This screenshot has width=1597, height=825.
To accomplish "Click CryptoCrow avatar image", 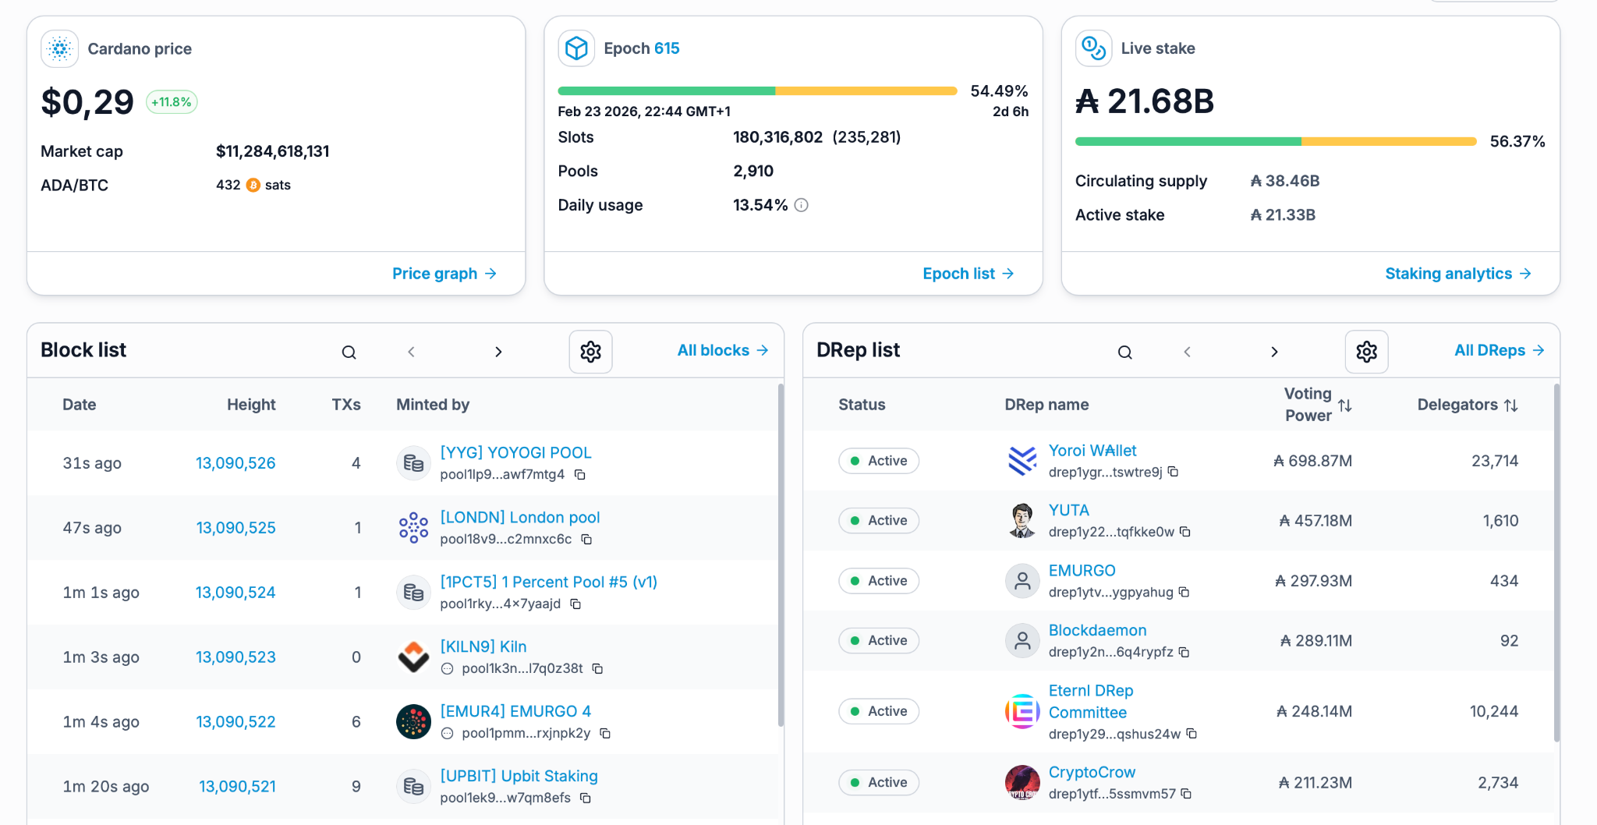I will [1022, 782].
